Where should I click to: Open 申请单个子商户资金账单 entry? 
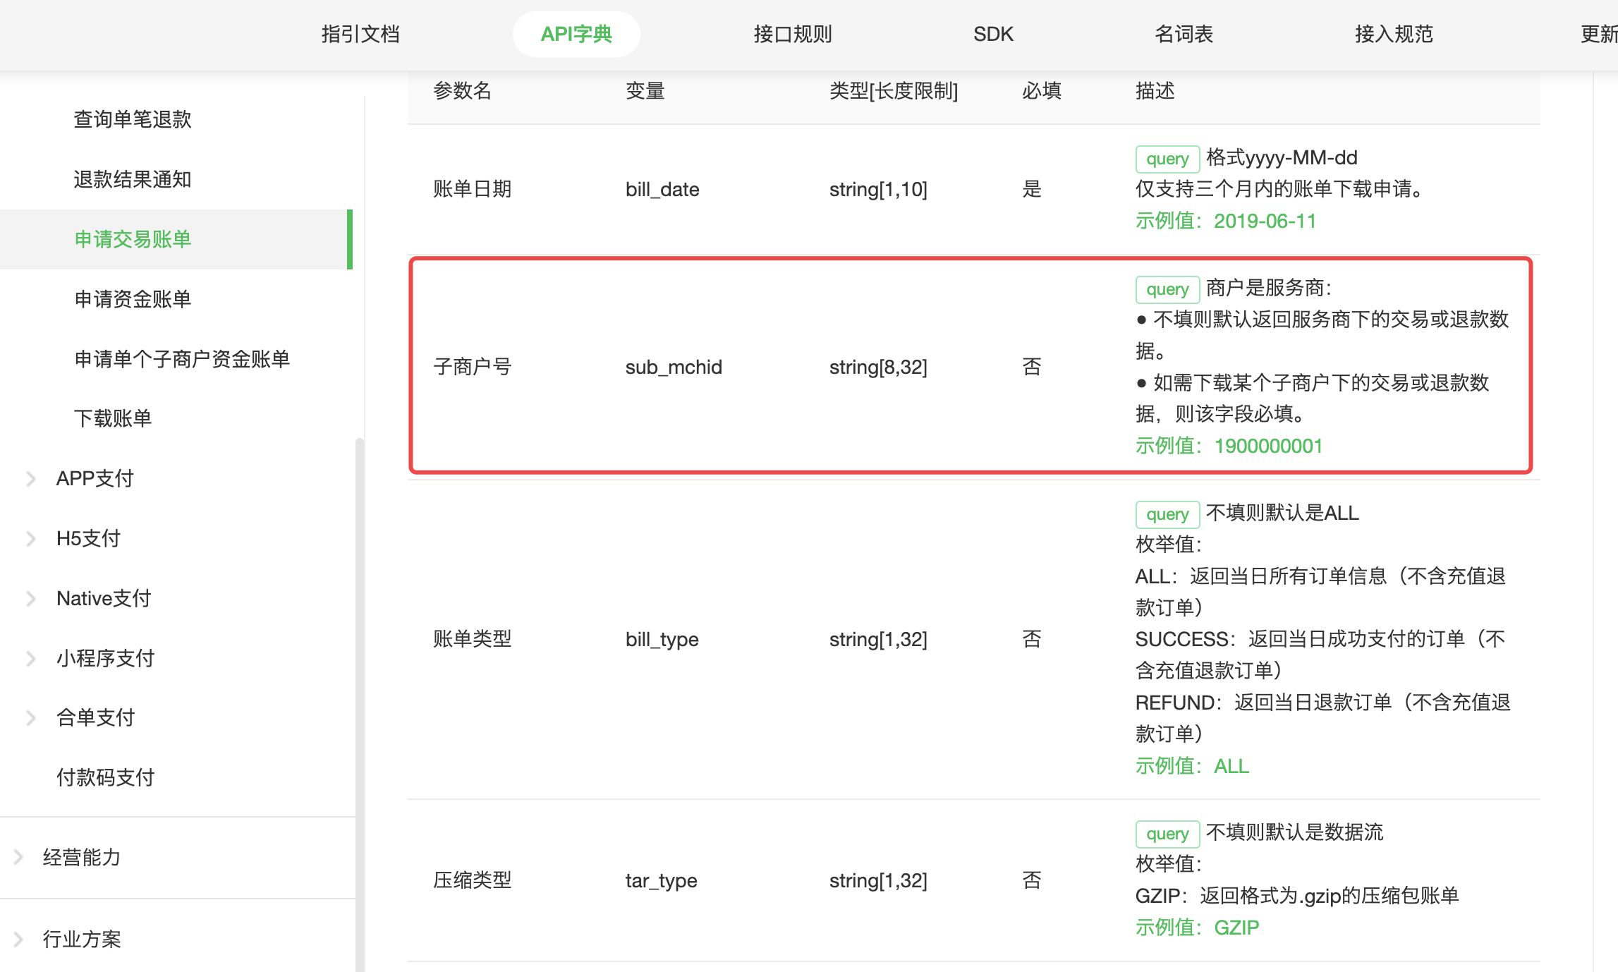pyautogui.click(x=182, y=359)
